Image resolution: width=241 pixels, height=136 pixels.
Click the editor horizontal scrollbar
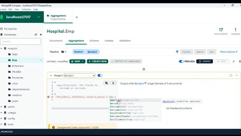[x=80, y=108]
